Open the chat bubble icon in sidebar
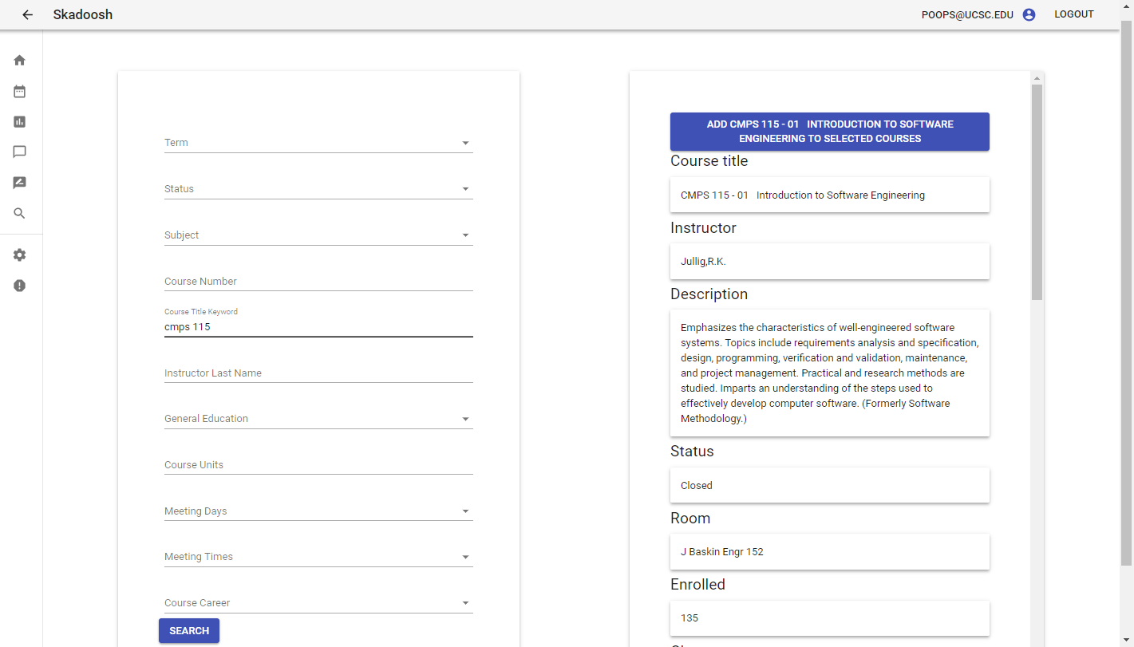The height and width of the screenshot is (647, 1134). [x=20, y=152]
